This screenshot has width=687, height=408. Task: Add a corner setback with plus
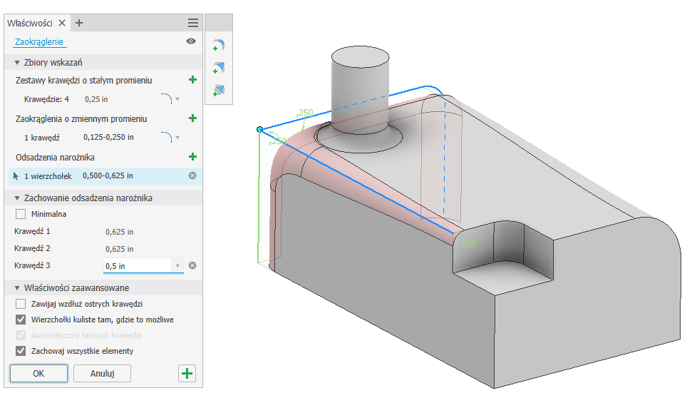(192, 157)
